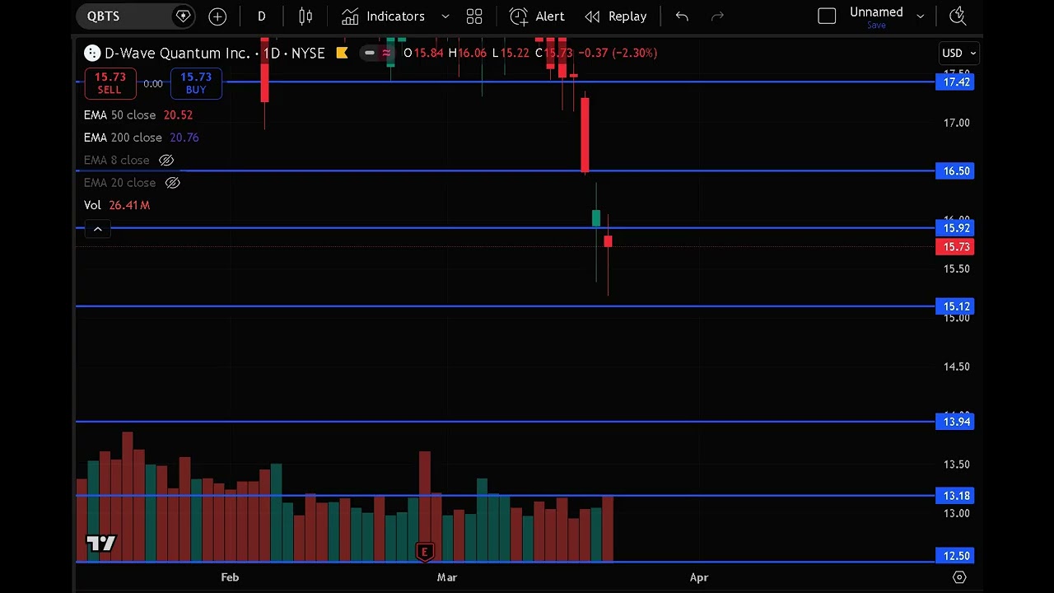Click the pink approximately-equal icon in legend
Viewport: 1054px width, 593px height.
(x=386, y=53)
